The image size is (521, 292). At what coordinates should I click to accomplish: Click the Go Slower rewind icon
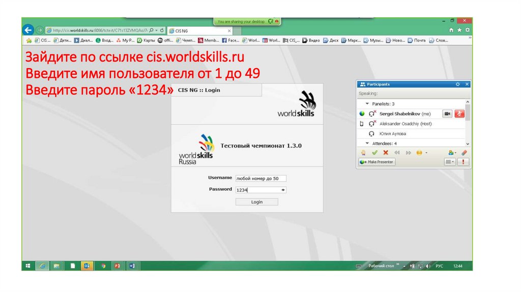pyautogui.click(x=397, y=153)
